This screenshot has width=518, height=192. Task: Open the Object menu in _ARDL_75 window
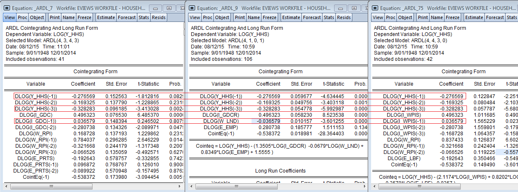405,17
